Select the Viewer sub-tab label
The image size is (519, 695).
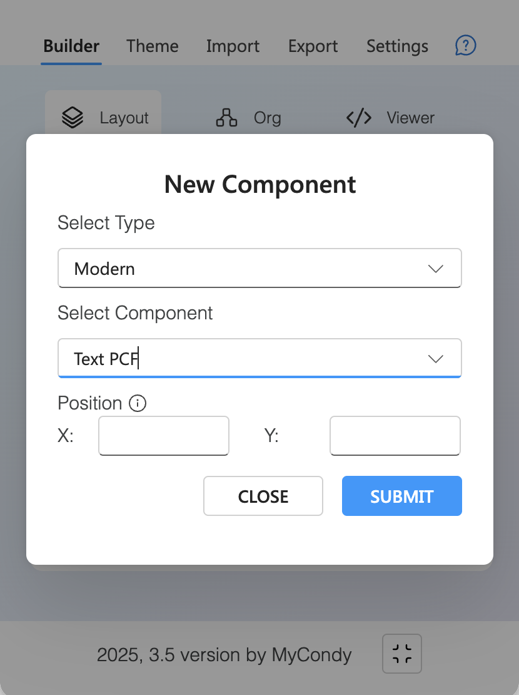[410, 118]
